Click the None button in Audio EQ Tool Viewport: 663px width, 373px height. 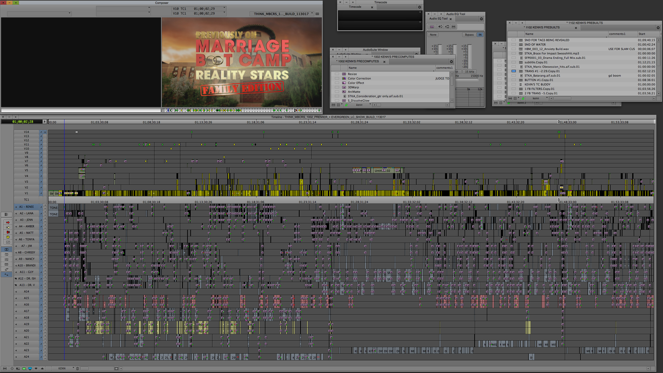point(433,35)
